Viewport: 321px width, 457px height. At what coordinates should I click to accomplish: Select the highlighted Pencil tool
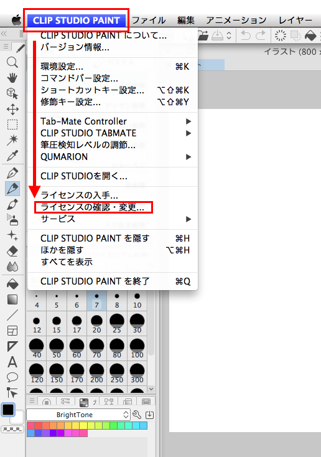12,189
